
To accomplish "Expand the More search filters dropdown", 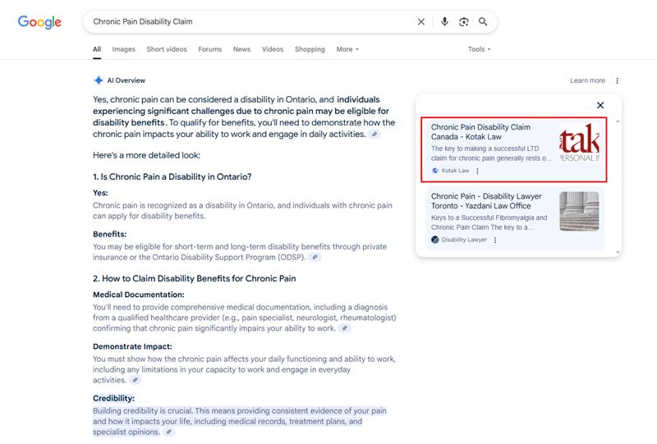I will (347, 49).
